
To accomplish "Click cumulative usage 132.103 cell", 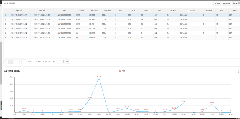I will tap(94, 15).
